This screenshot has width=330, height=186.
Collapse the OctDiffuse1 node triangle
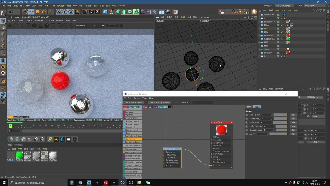pos(212,122)
